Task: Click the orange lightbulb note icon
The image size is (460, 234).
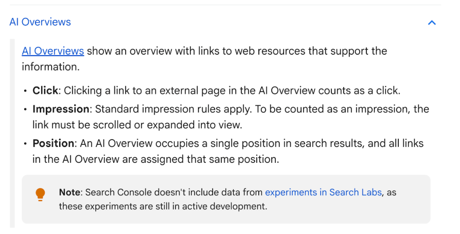Action: pos(40,195)
